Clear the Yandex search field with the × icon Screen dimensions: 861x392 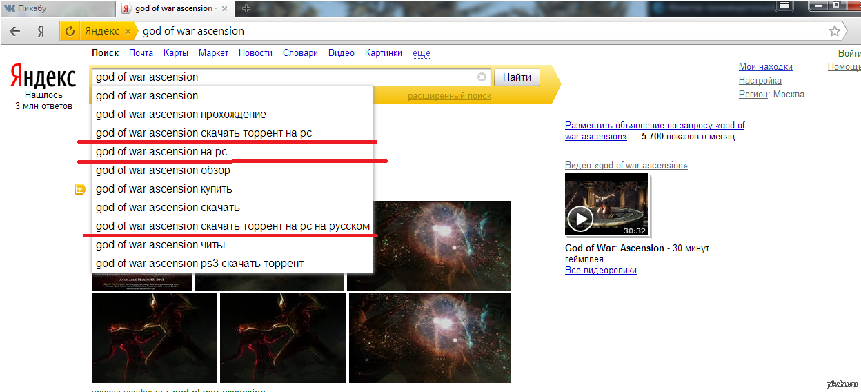482,77
